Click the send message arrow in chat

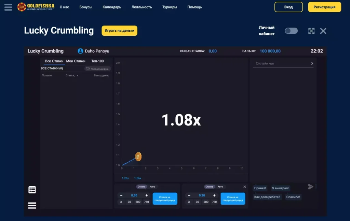[x=310, y=187]
